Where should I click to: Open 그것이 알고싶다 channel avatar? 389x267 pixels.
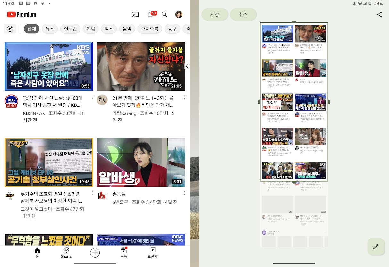[x=10, y=196]
